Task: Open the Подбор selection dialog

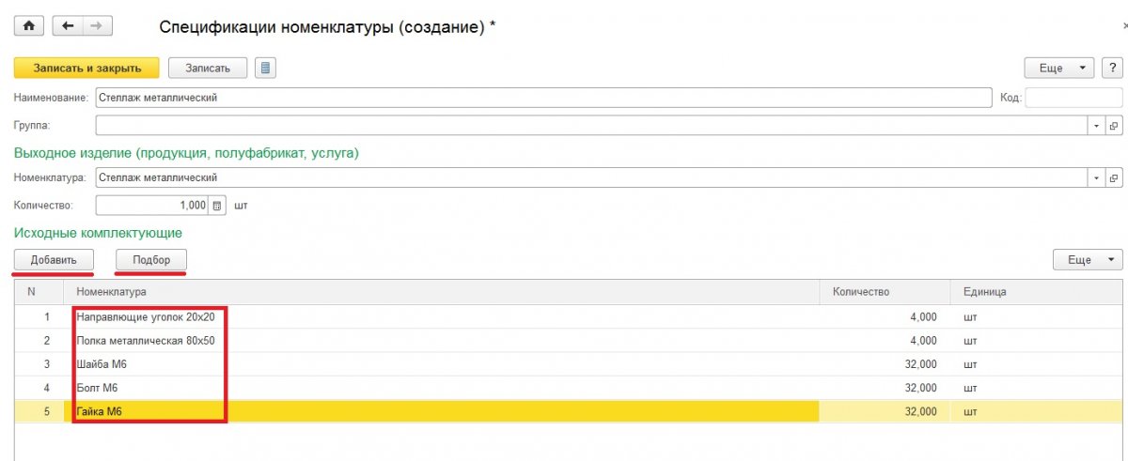Action: coord(150,260)
